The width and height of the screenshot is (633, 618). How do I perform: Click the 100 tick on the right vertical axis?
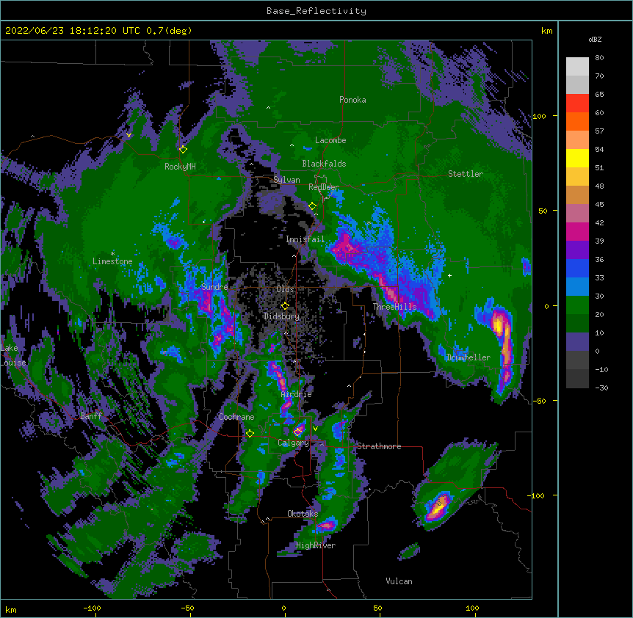pos(539,116)
